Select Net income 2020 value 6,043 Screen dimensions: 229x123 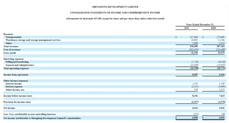pyautogui.click(x=222, y=108)
